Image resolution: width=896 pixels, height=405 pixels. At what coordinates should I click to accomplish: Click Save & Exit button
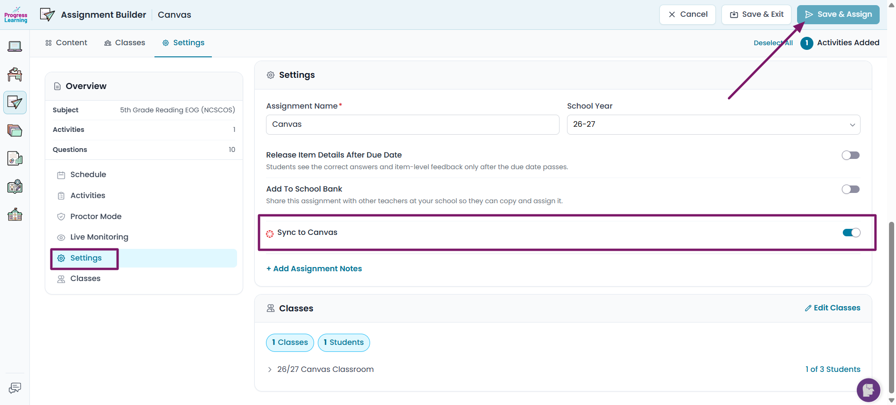pos(756,14)
